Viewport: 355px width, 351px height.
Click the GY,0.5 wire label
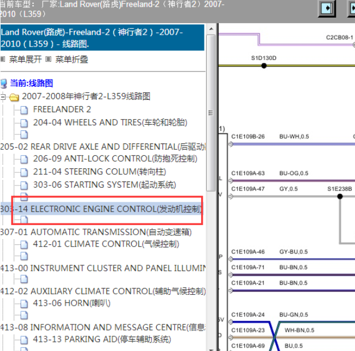289,189
